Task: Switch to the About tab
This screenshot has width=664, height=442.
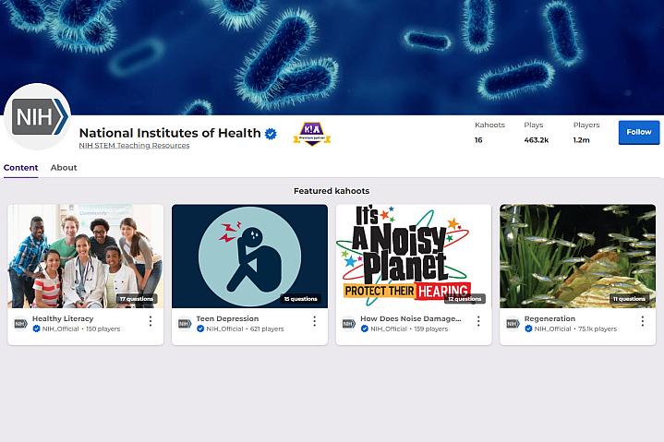Action: point(64,168)
